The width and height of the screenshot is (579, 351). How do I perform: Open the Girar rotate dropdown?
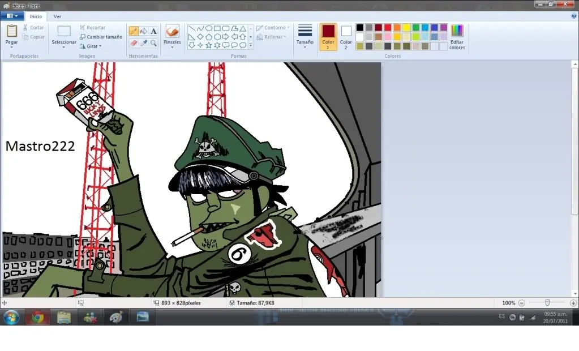[91, 46]
